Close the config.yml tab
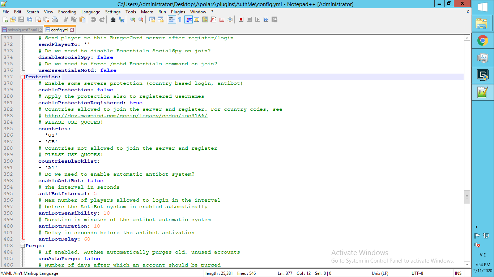The image size is (494, 277). [72, 30]
